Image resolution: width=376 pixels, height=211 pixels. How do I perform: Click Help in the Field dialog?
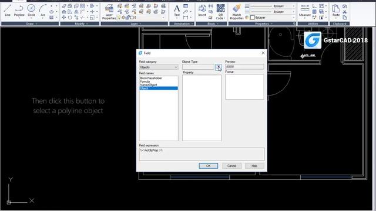tap(254, 166)
